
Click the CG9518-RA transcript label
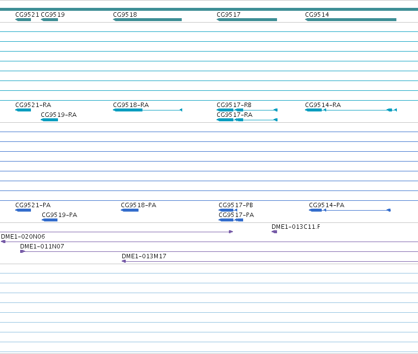131,105
